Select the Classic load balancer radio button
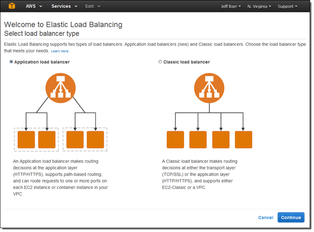The image size is (314, 232). coord(160,62)
